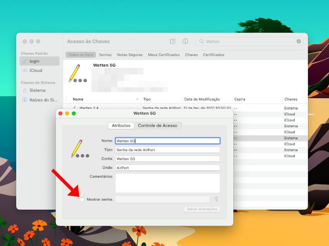Image resolution: width=329 pixels, height=246 pixels.
Task: Click the Conta field with Wetten 5G
Action: point(167,159)
